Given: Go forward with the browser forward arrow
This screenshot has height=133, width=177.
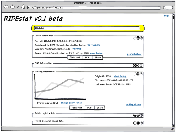Looking at the screenshot, I should (x=12, y=7).
